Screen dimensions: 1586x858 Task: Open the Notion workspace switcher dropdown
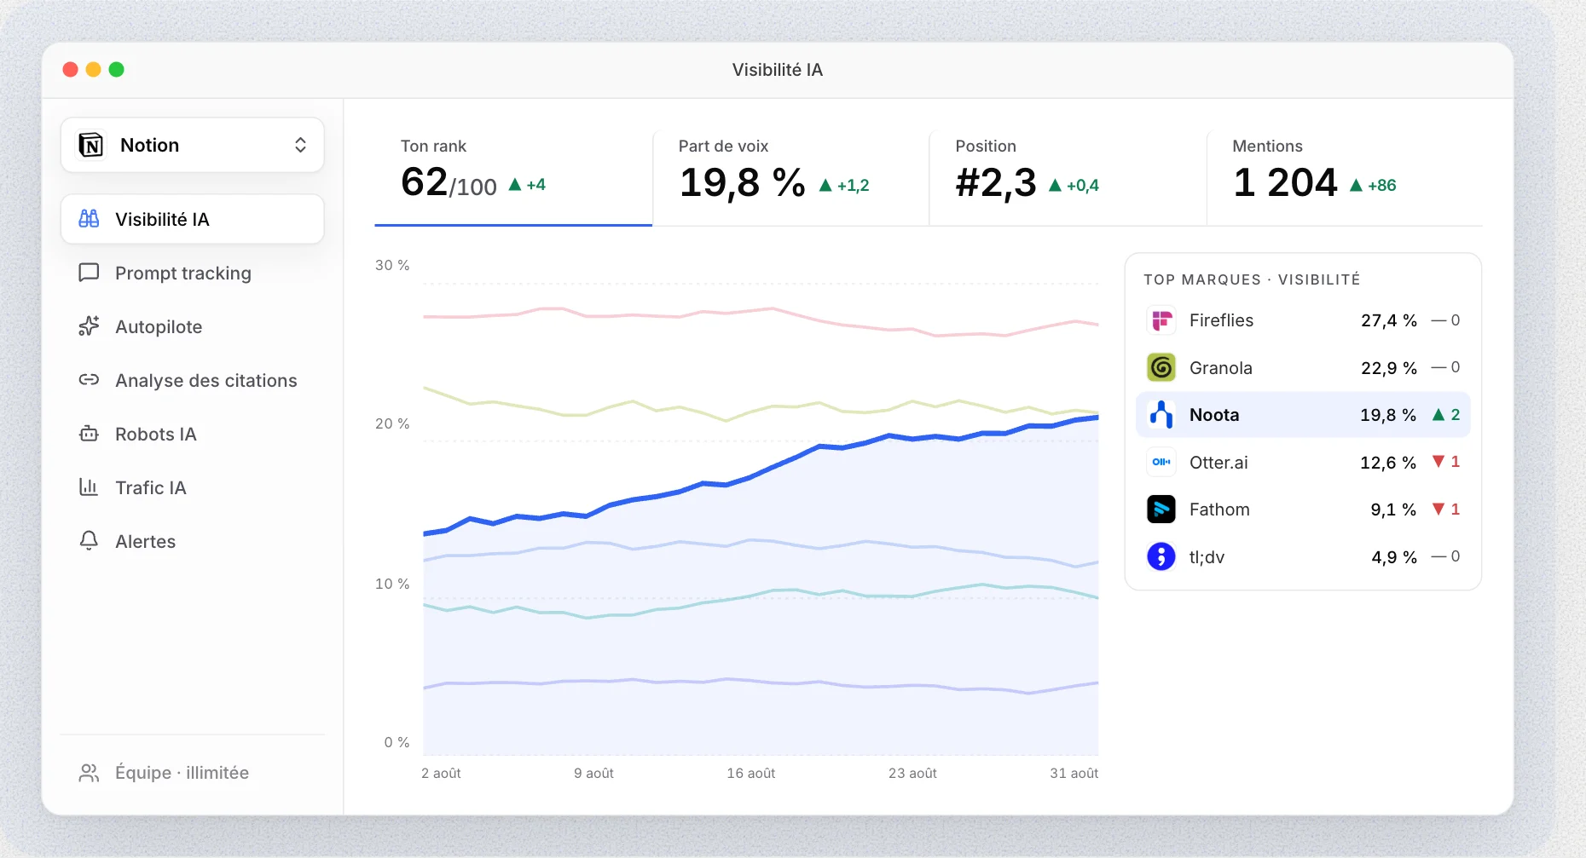tap(193, 145)
